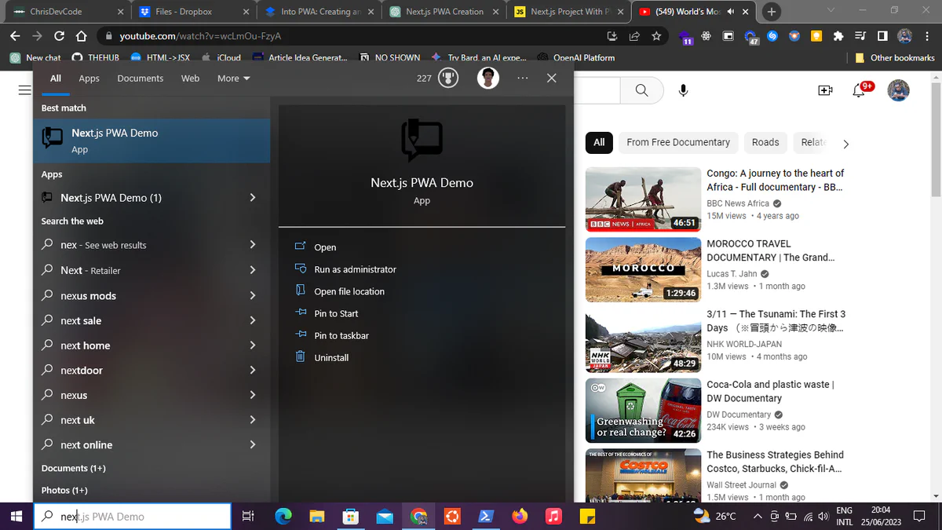The height and width of the screenshot is (530, 942).
Task: Launch Microsoft Edge from the taskbar
Action: (283, 516)
